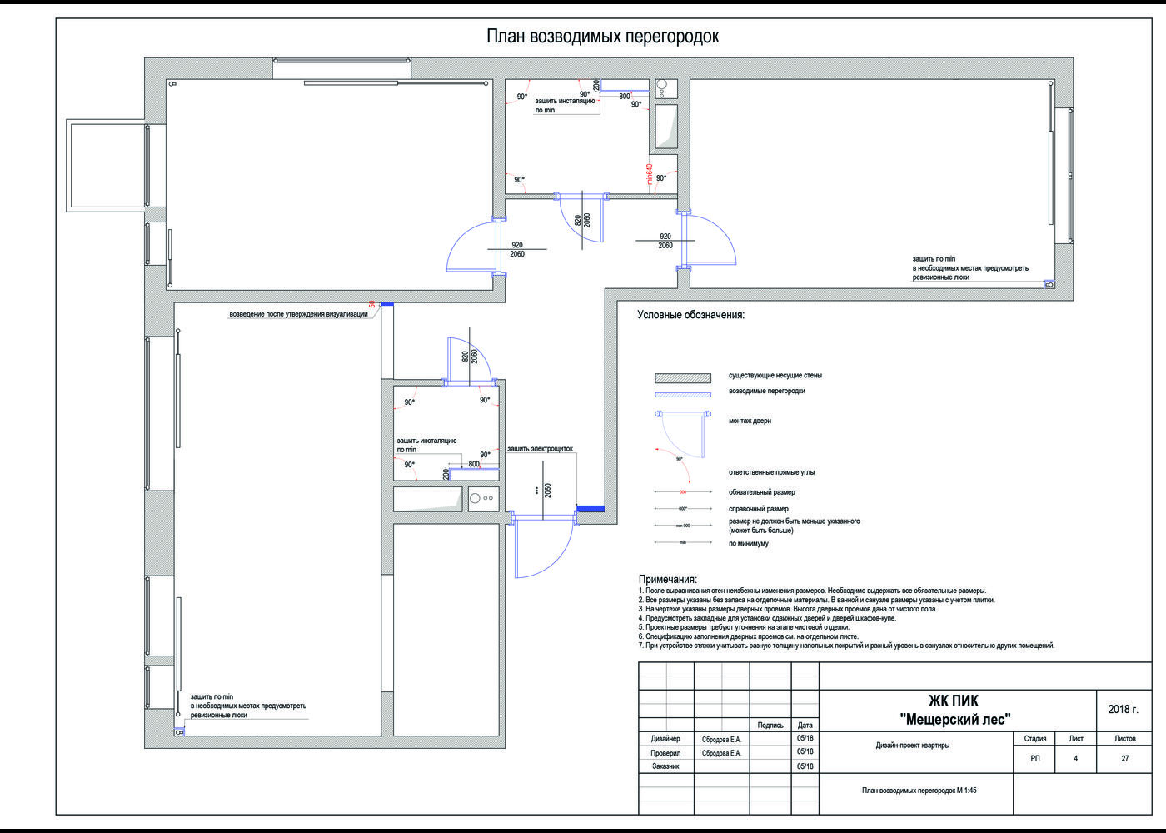This screenshot has height=833, width=1166.
Task: Select date '05/18' in the Заказчик row
Action: (x=805, y=766)
